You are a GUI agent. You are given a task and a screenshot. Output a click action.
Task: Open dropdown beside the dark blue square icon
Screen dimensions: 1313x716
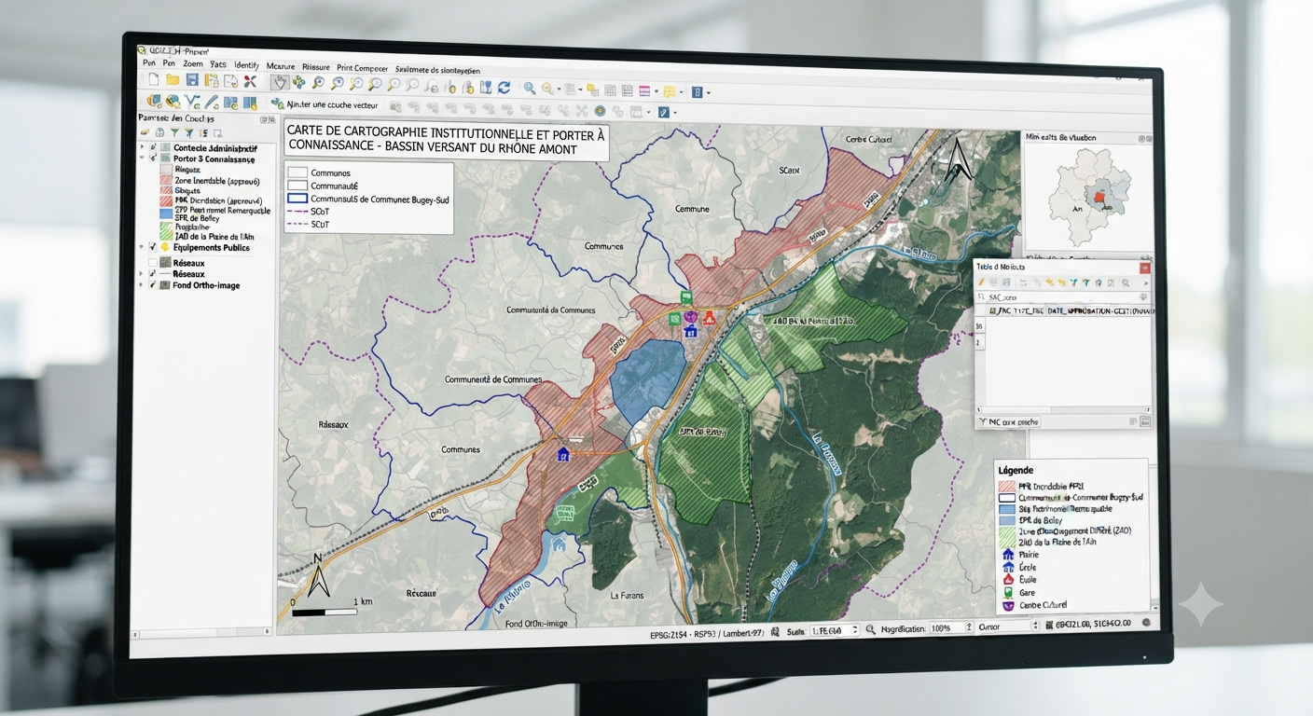(709, 92)
